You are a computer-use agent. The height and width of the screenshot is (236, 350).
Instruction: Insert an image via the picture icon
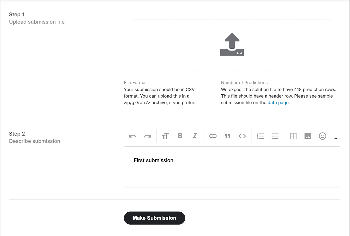coord(308,136)
